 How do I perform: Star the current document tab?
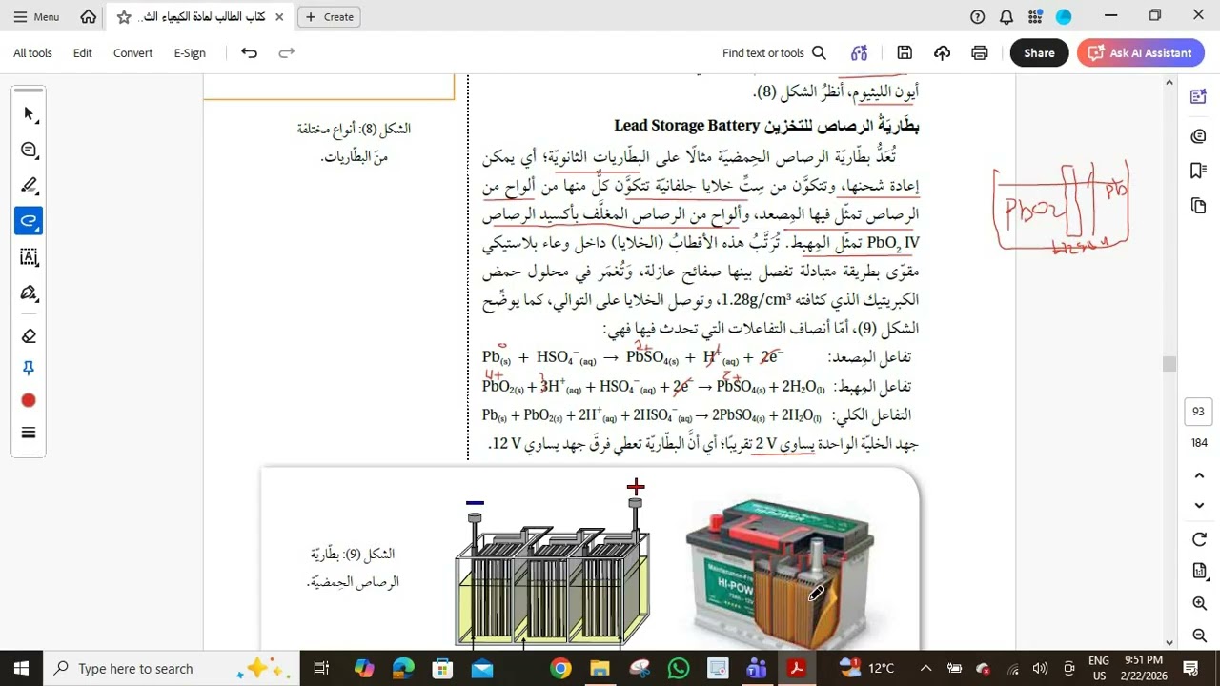click(124, 17)
